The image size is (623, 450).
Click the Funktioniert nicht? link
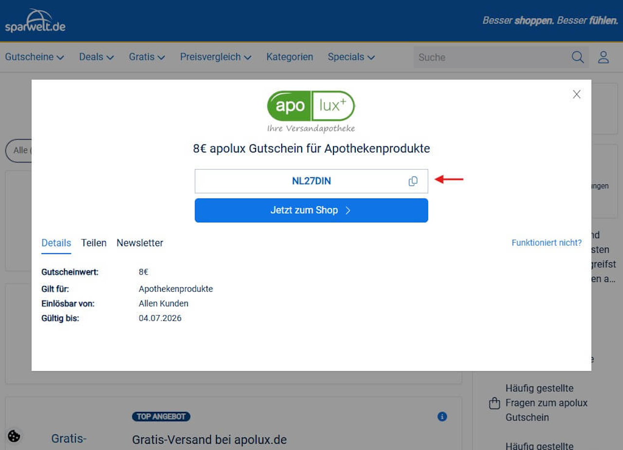[547, 243]
